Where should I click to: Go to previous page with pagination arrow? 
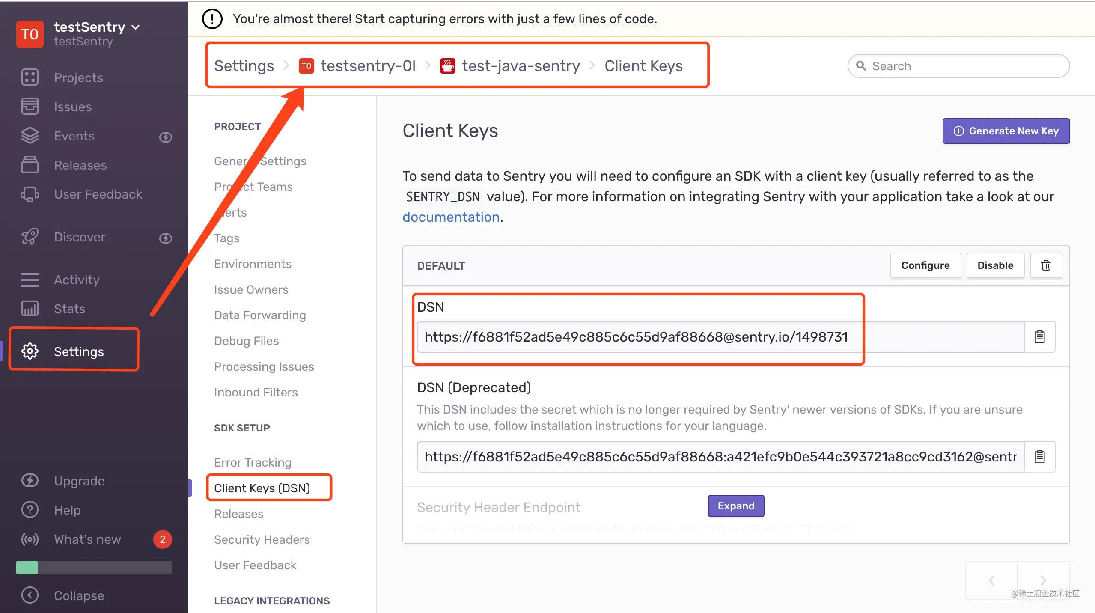tap(991, 580)
